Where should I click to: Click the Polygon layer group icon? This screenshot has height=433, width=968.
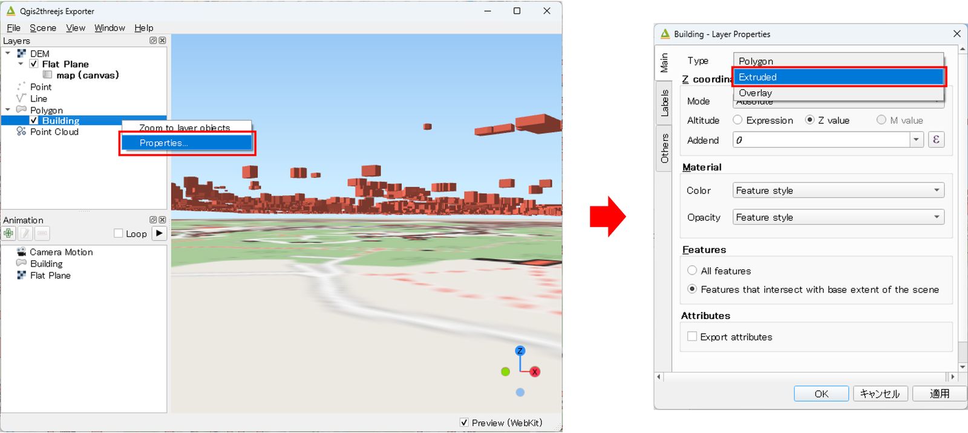(x=22, y=109)
